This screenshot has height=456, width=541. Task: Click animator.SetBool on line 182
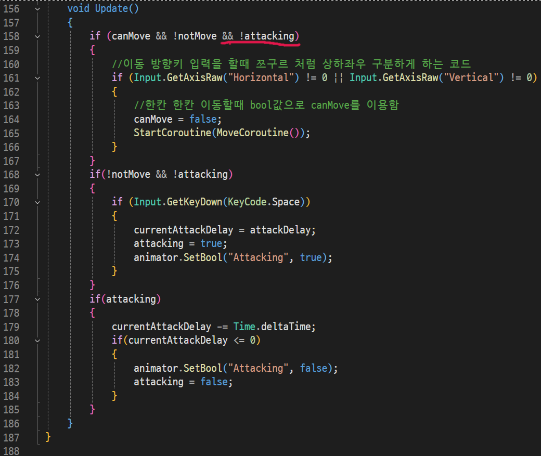(178, 368)
